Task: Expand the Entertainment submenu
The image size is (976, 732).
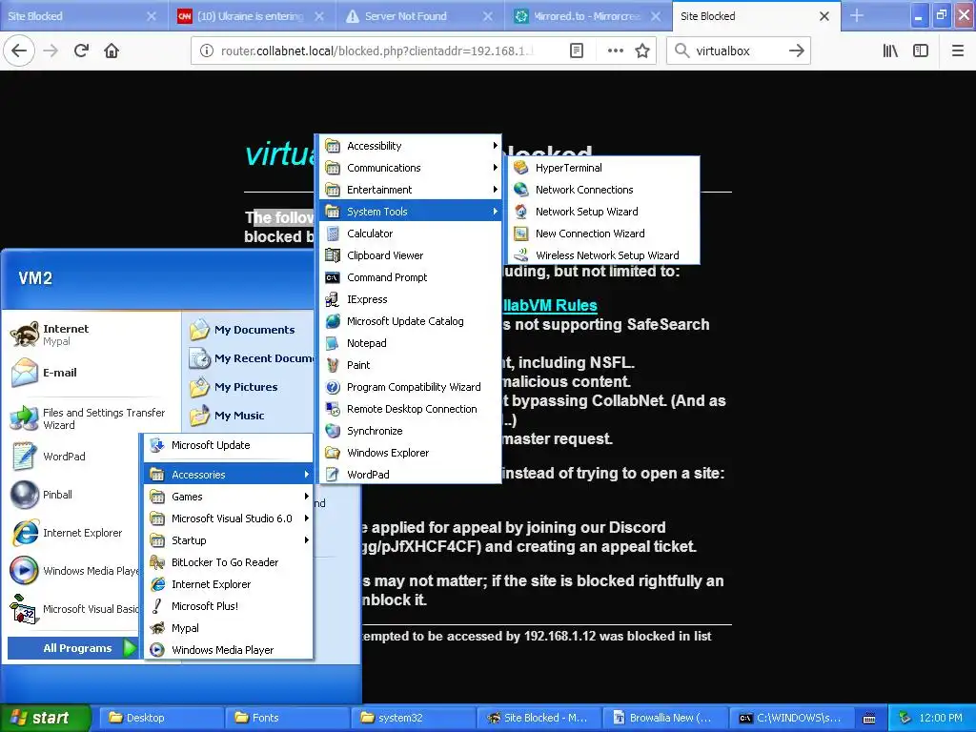Action: [411, 190]
